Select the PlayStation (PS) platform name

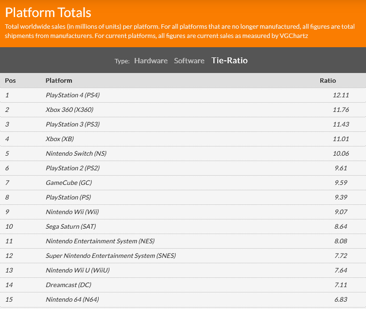(69, 197)
